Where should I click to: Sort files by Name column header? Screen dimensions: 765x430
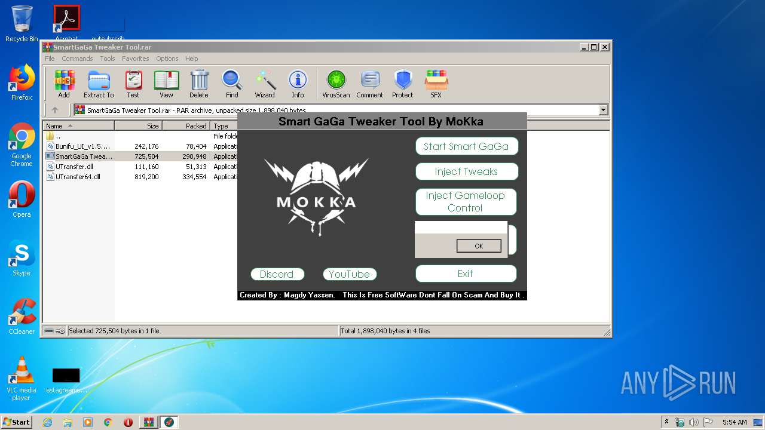[x=79, y=125]
